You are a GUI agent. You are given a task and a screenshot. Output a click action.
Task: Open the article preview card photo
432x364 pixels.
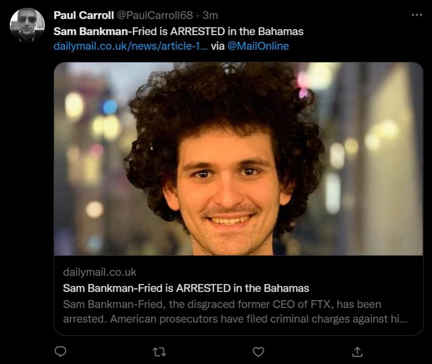(238, 159)
